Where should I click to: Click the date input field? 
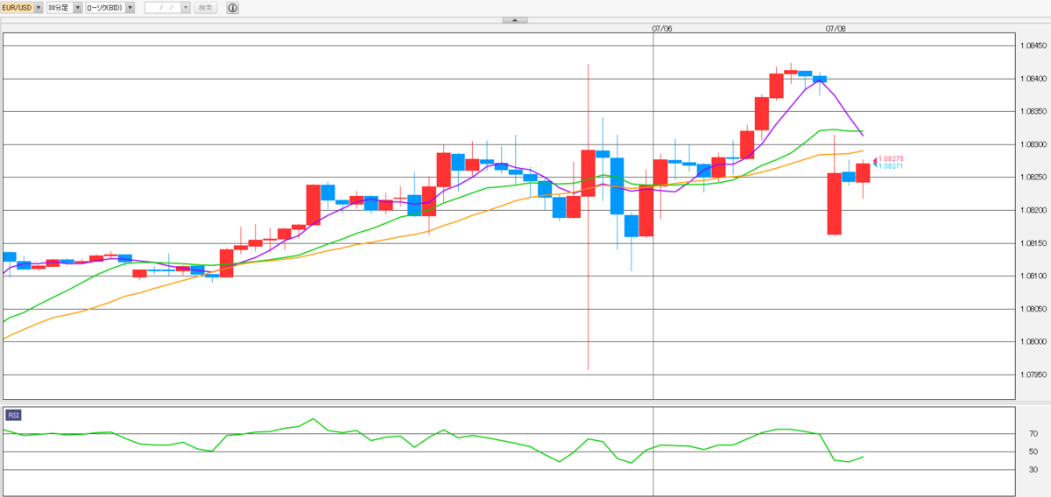pos(162,8)
